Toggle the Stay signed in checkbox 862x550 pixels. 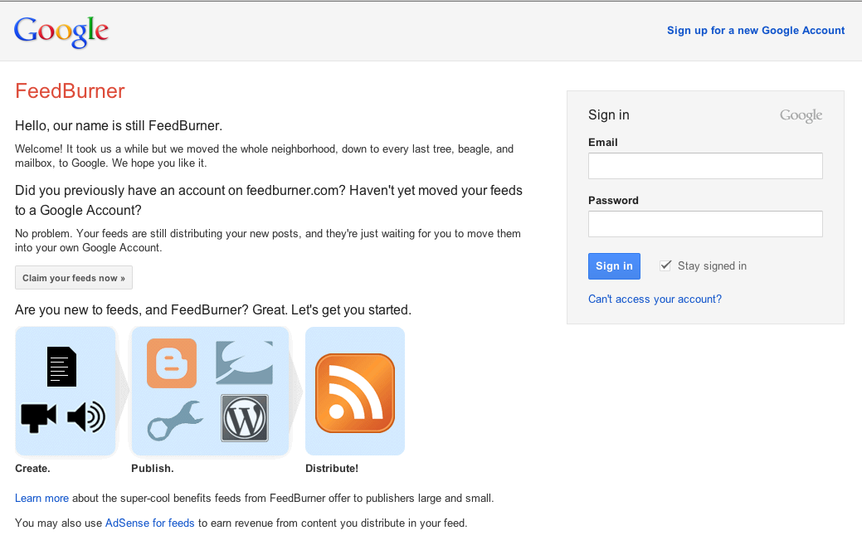pyautogui.click(x=665, y=265)
